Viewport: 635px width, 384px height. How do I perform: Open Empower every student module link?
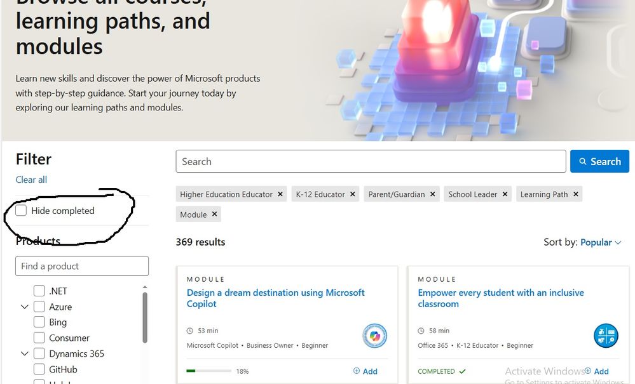tap(500, 298)
